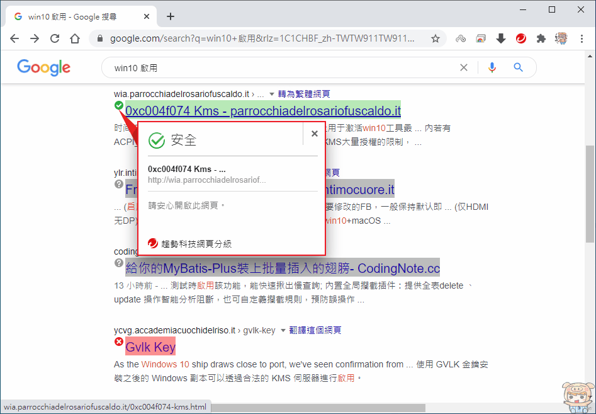Expand the dropdown arrow beside the first result URL
This screenshot has height=414, width=596.
tap(272, 94)
